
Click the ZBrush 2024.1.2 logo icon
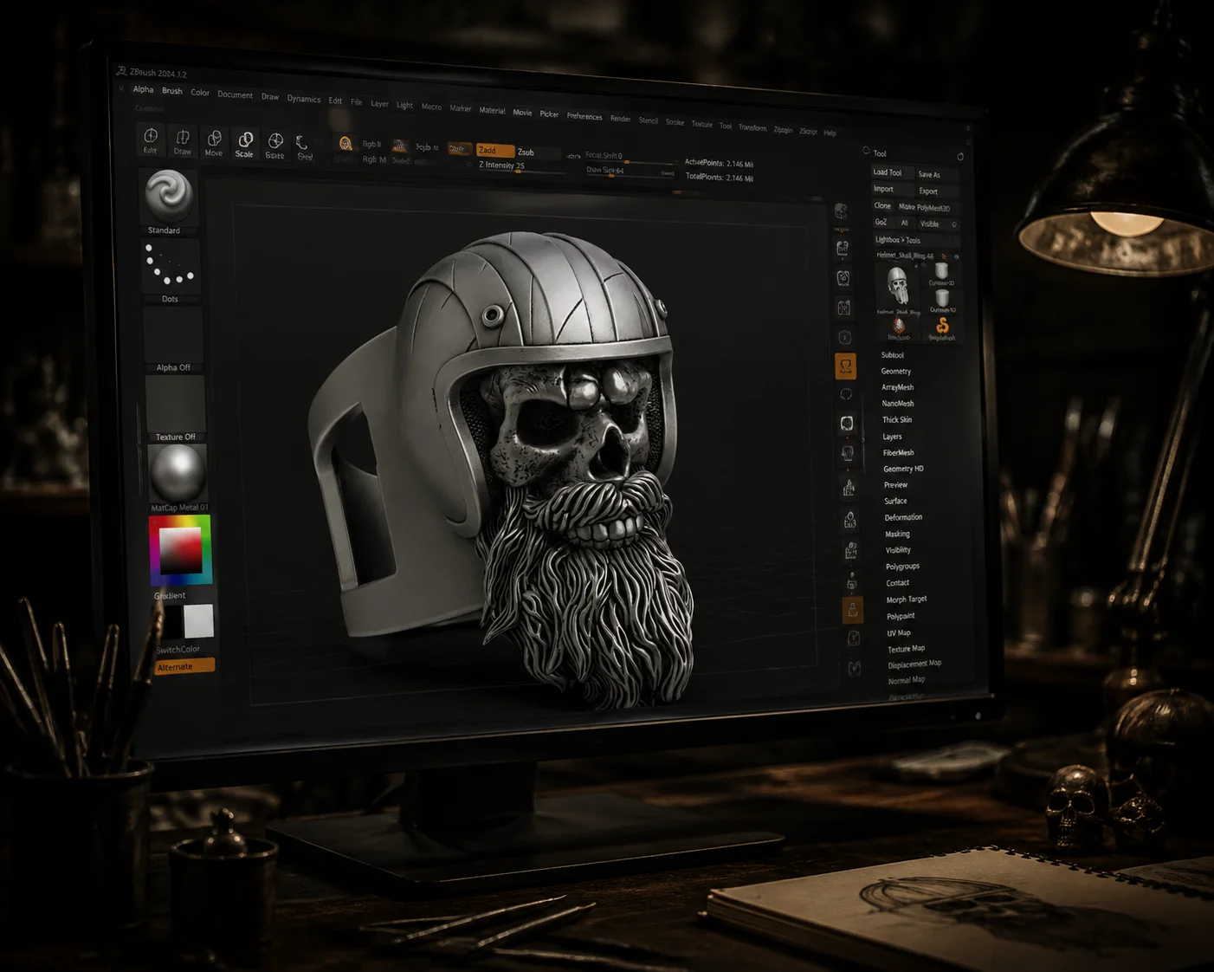[x=121, y=71]
